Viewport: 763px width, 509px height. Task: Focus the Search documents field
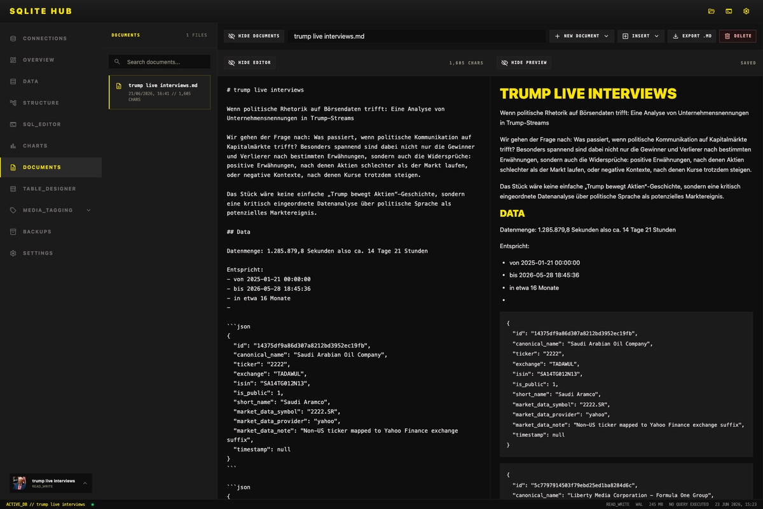coord(160,62)
